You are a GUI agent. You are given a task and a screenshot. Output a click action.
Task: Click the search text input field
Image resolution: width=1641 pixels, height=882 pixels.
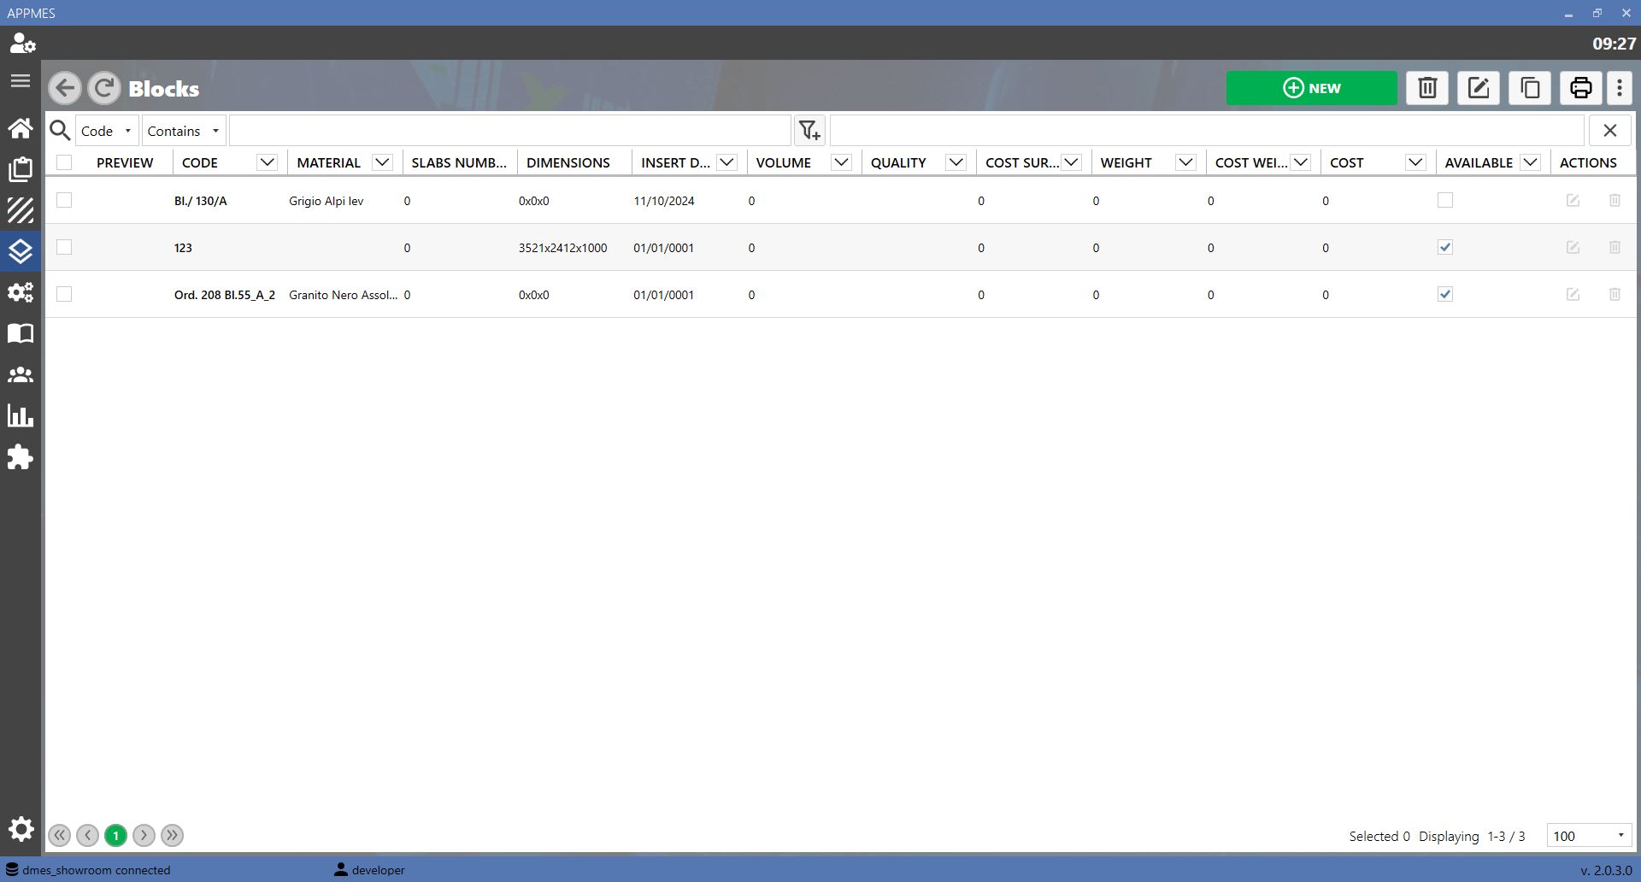[510, 131]
